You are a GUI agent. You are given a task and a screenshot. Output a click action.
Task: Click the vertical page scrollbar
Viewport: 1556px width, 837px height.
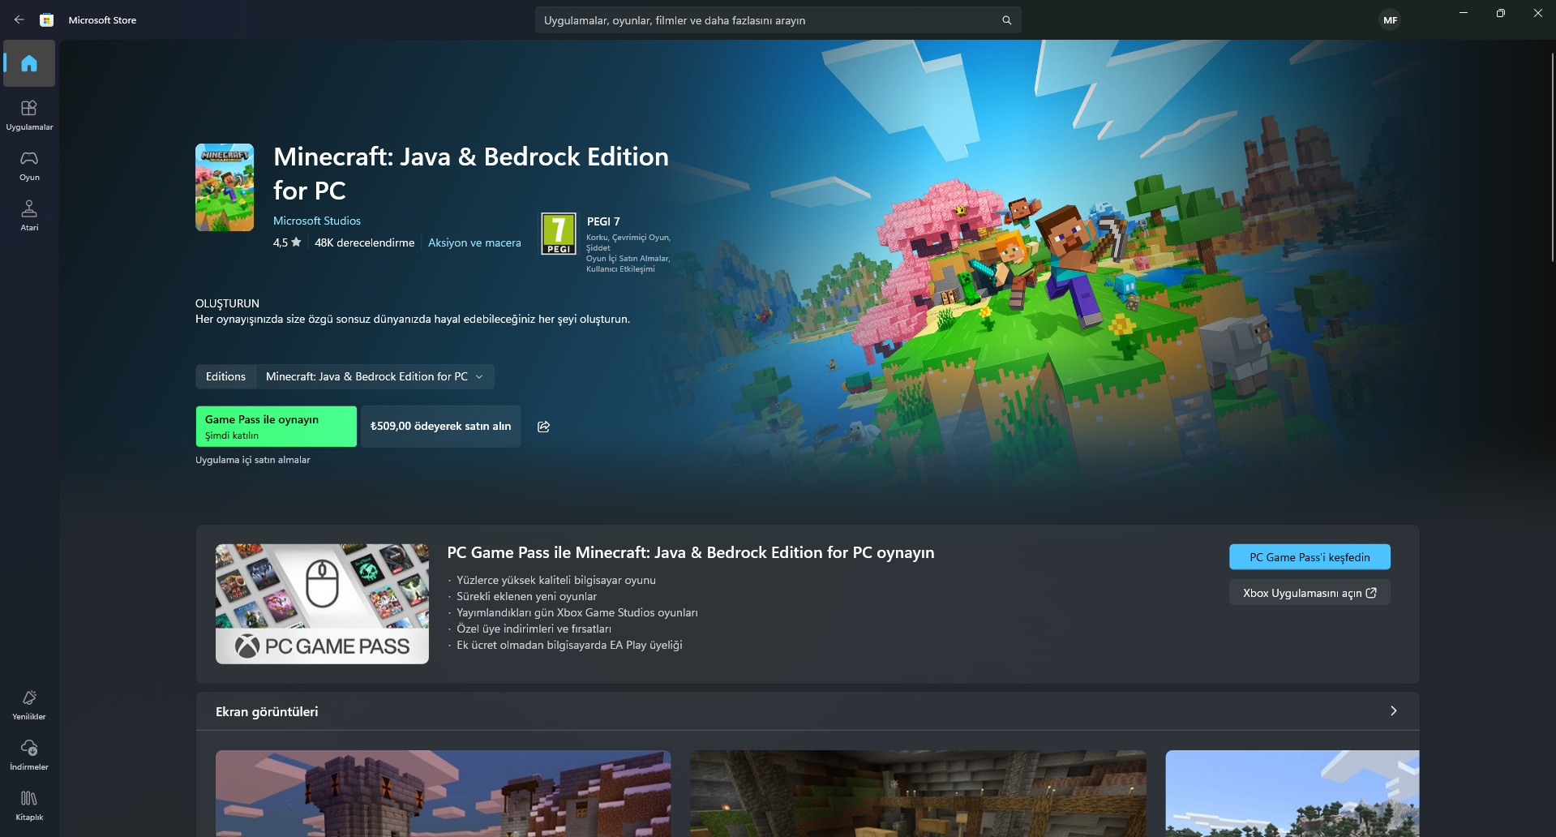[x=1552, y=158]
